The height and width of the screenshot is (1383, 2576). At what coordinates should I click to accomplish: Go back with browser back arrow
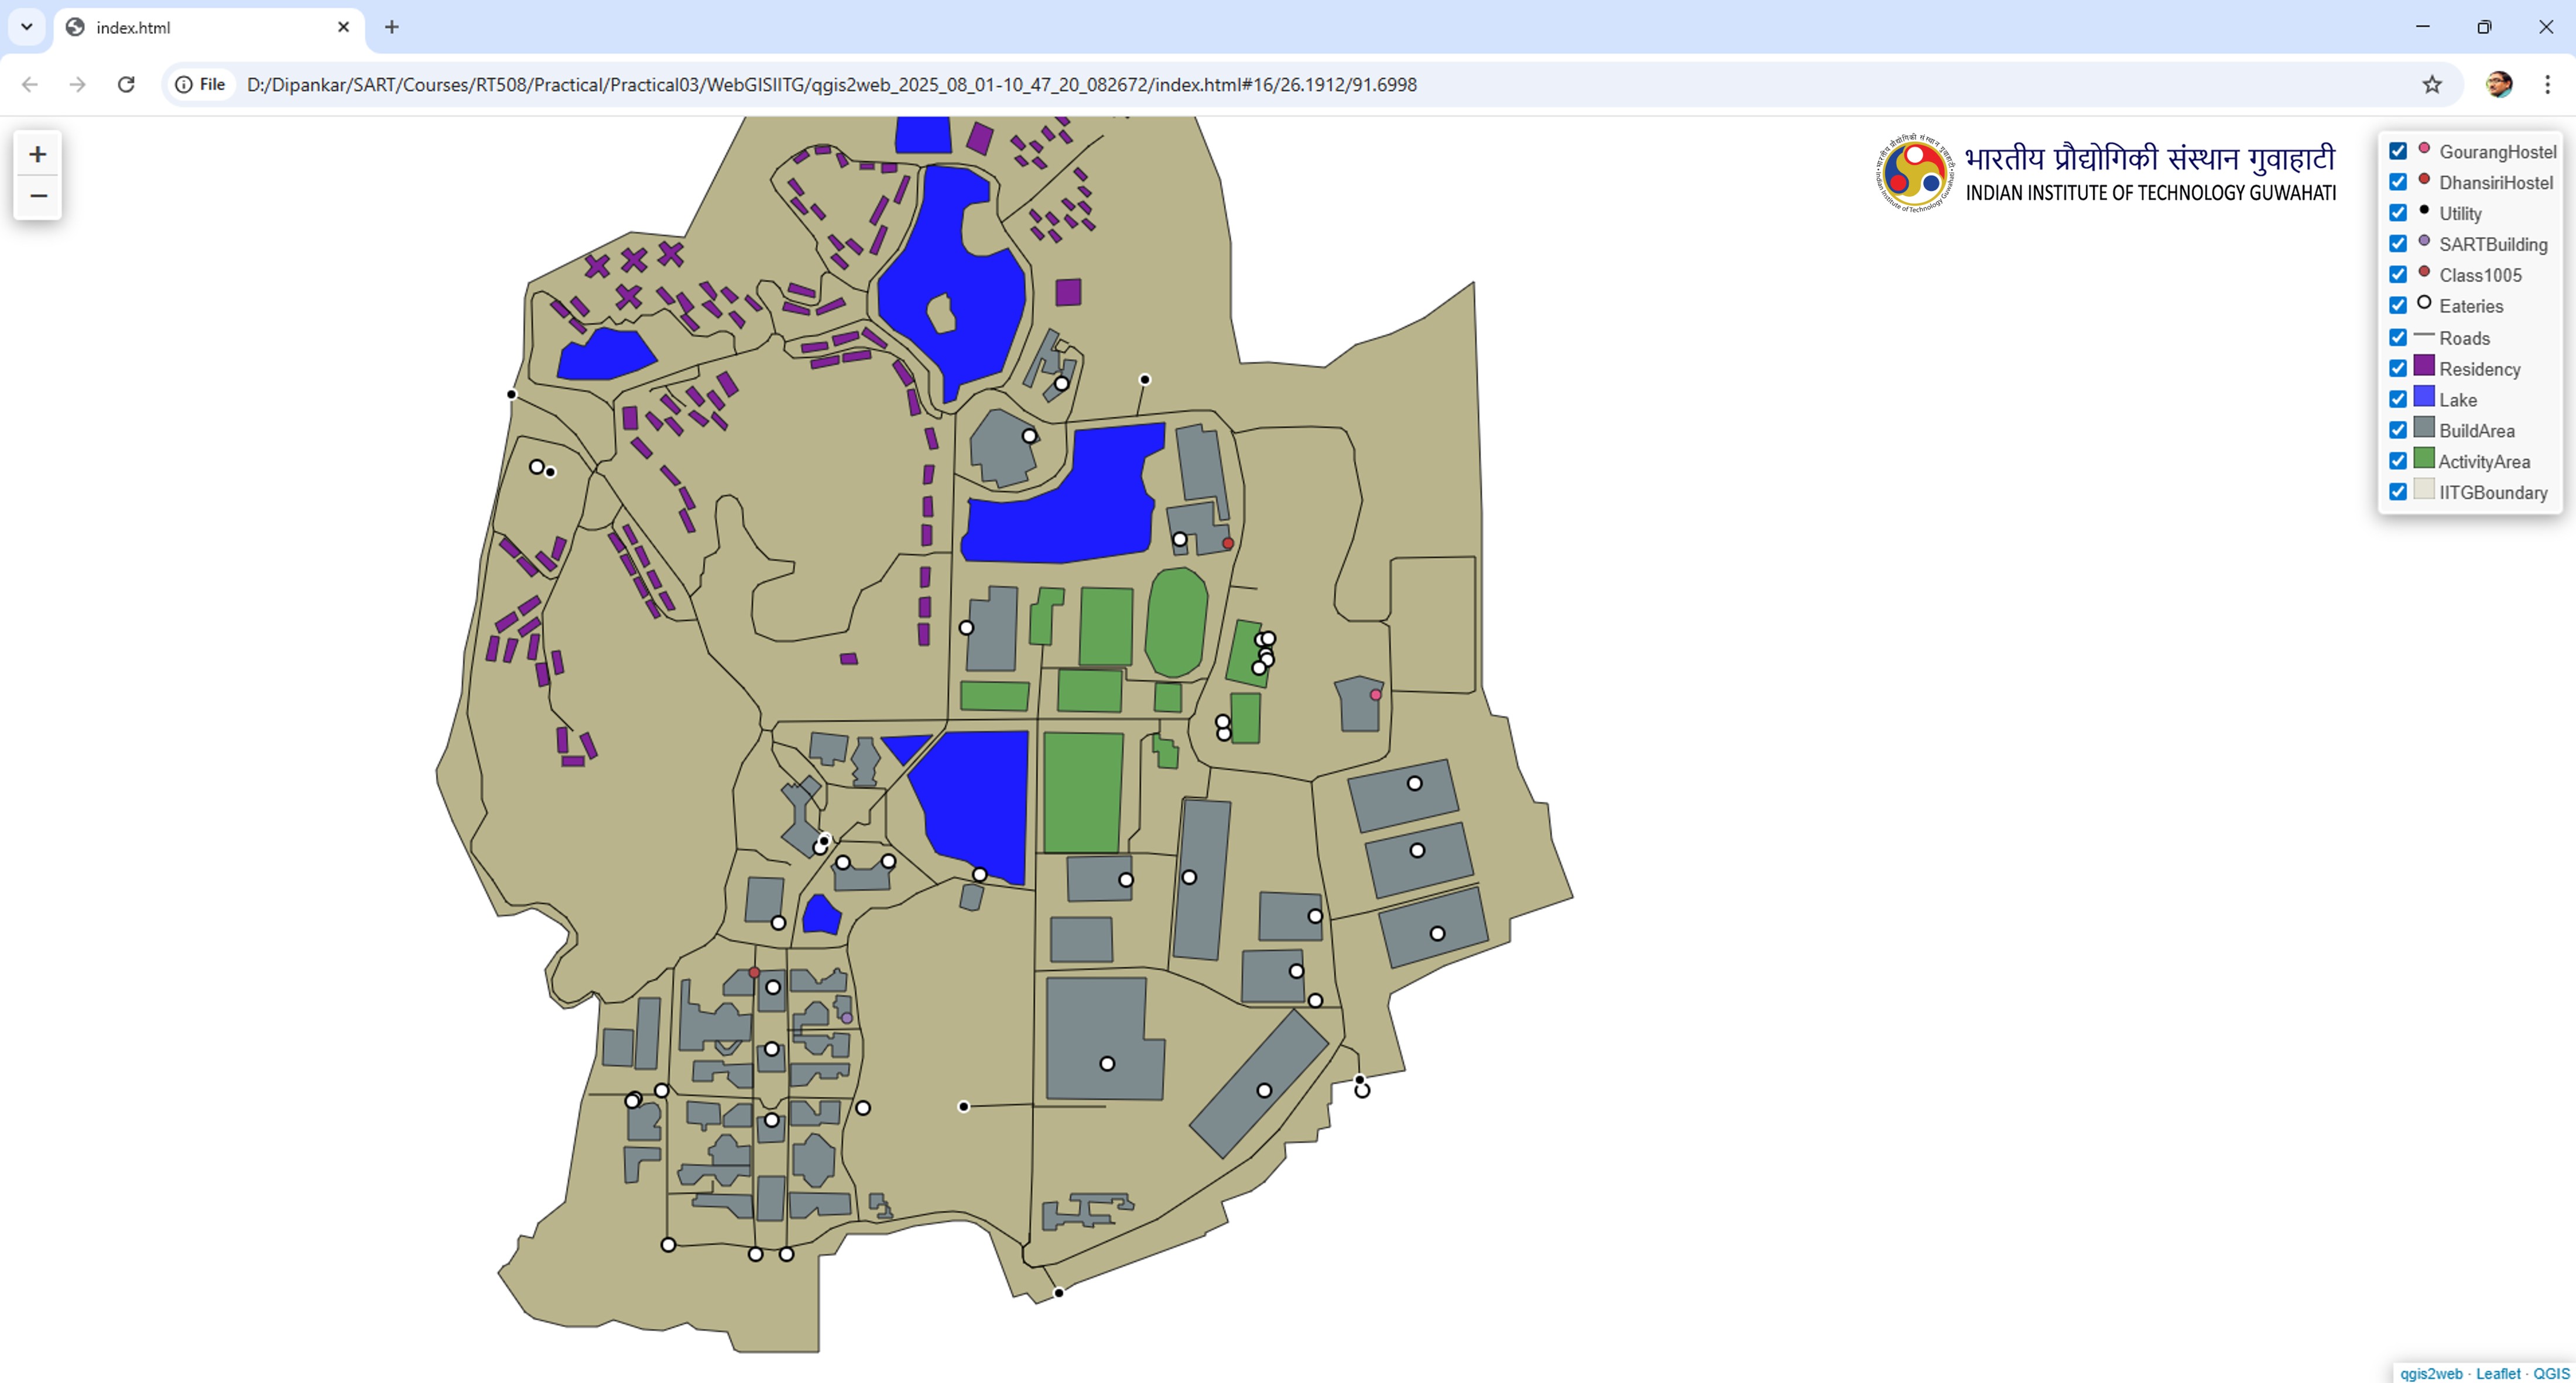[30, 84]
